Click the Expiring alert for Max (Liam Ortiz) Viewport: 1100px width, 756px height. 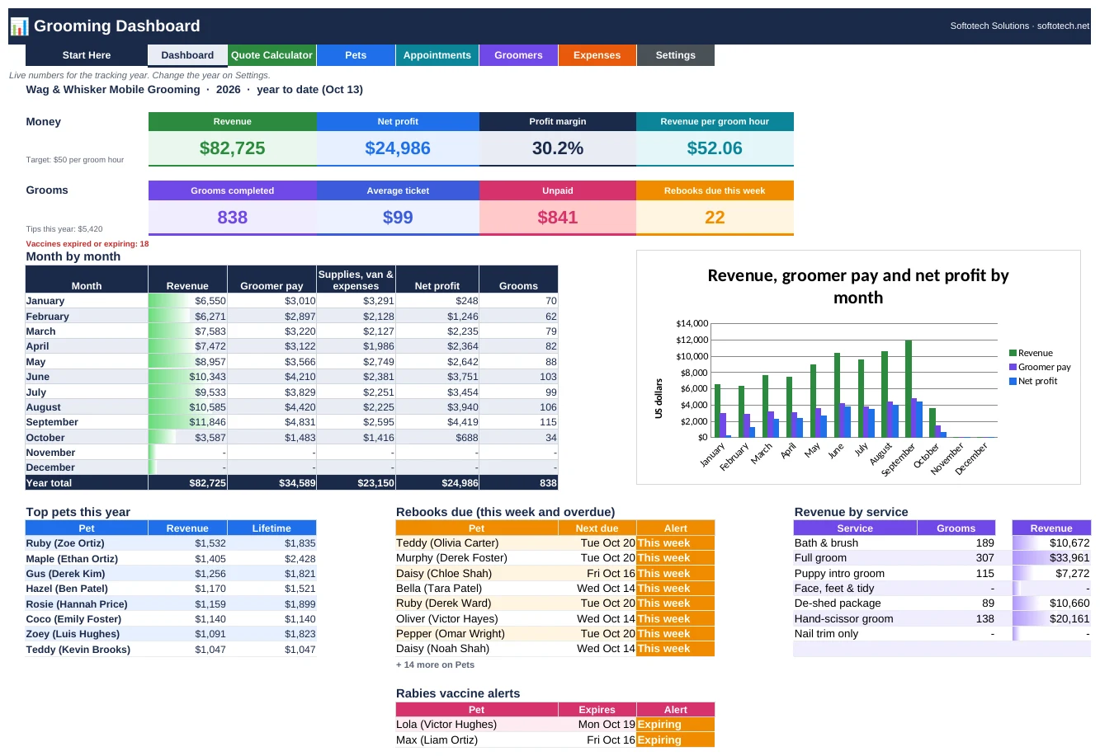(675, 740)
